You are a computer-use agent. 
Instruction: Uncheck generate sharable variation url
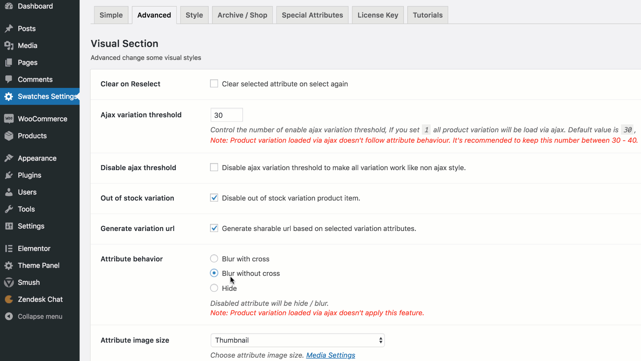click(214, 228)
